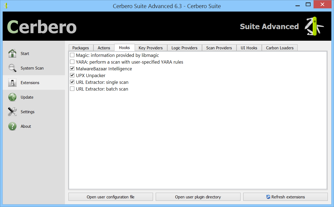This screenshot has width=334, height=207.
Task: Close the Cerbero Suite window
Action: click(x=322, y=5)
